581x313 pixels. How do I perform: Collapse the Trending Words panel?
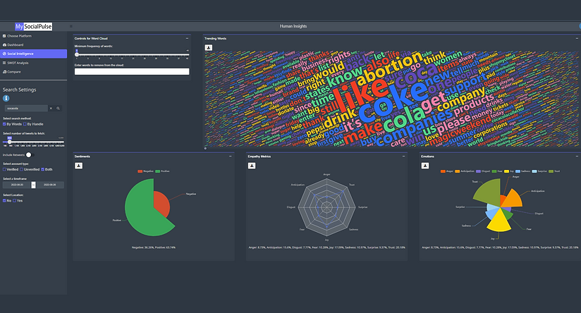click(x=577, y=39)
